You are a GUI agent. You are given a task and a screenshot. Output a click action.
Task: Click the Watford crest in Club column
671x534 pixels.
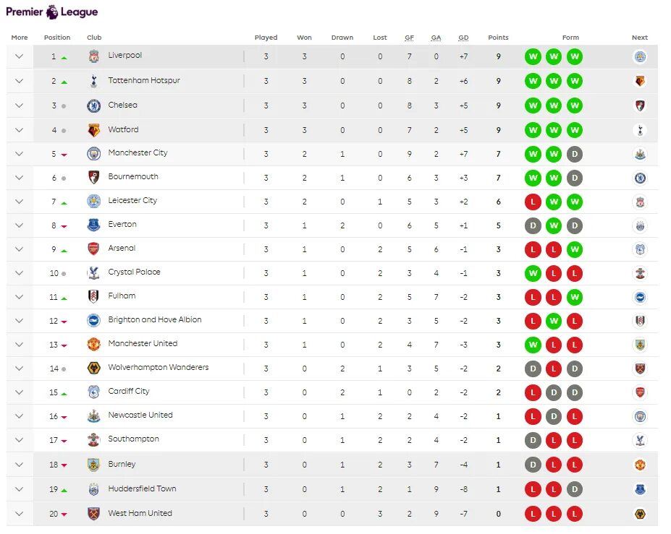tap(93, 130)
